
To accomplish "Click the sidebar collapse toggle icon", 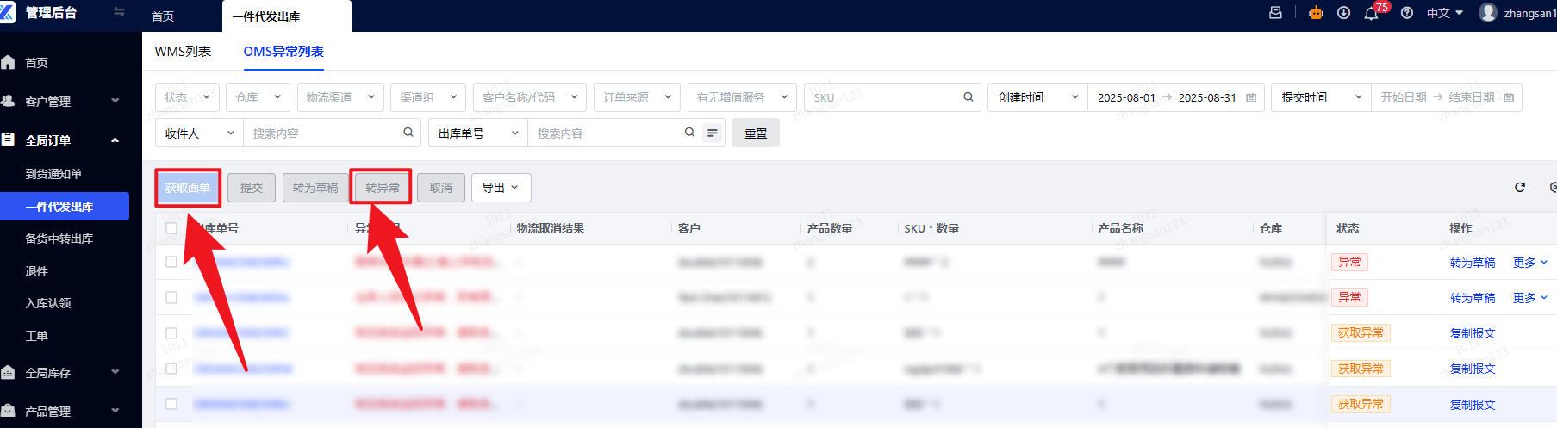I will click(x=119, y=12).
